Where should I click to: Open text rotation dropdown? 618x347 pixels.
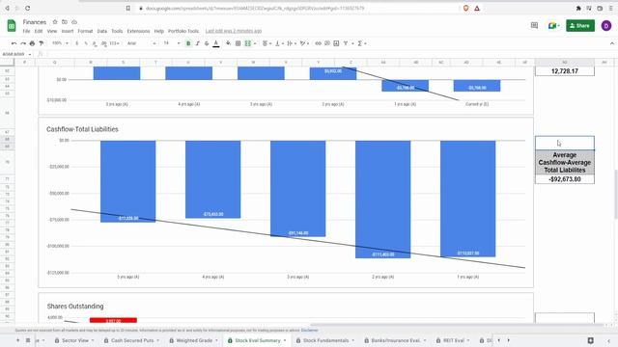[x=304, y=43]
